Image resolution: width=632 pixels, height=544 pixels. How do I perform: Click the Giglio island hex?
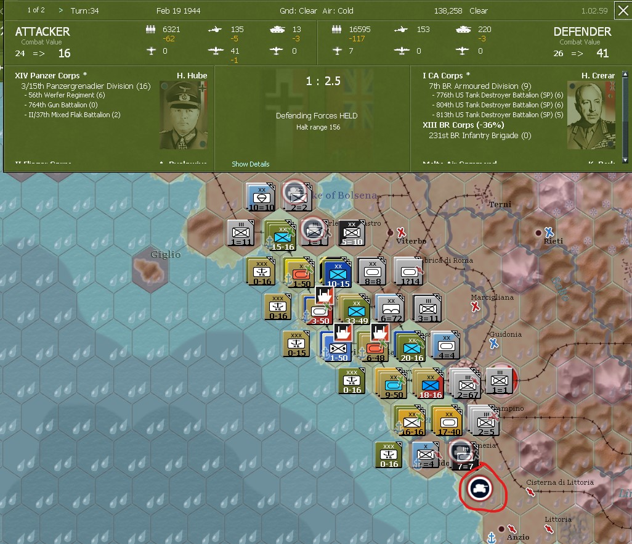(x=150, y=270)
